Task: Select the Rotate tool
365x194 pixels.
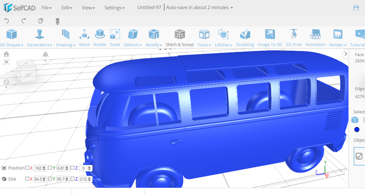Action: (x=100, y=38)
